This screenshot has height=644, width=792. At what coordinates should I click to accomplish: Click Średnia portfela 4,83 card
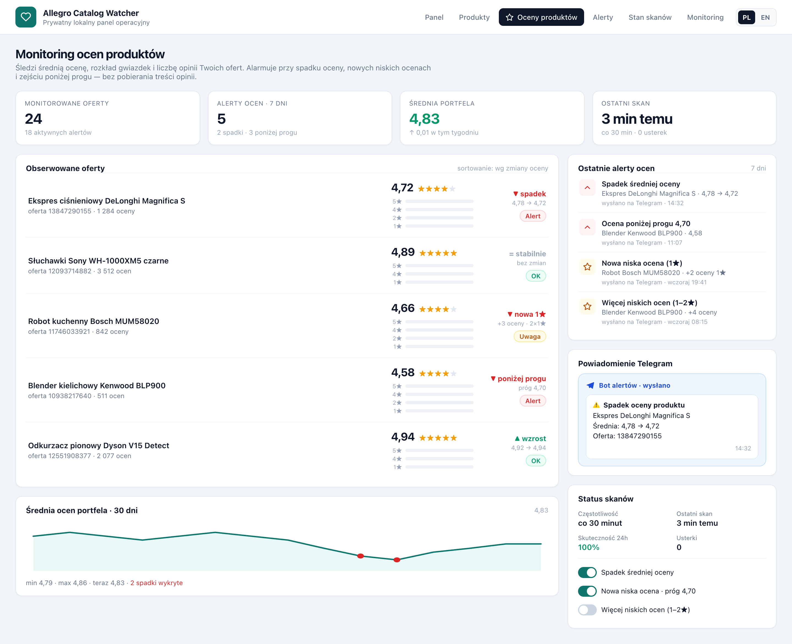[x=492, y=118]
